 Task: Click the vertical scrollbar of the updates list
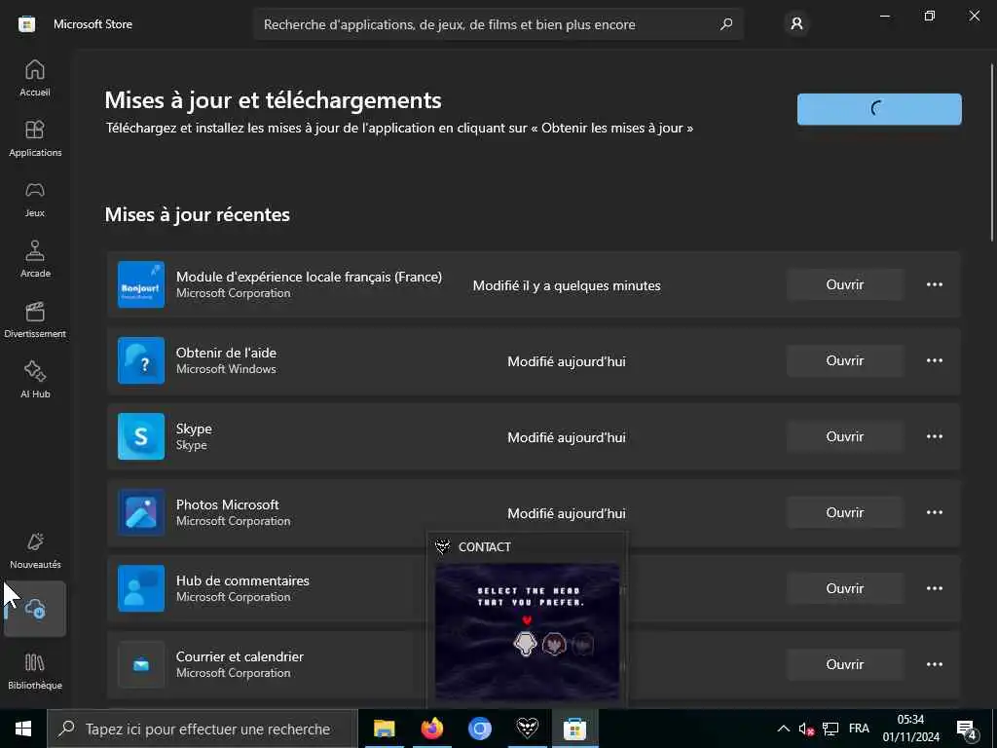point(992,153)
